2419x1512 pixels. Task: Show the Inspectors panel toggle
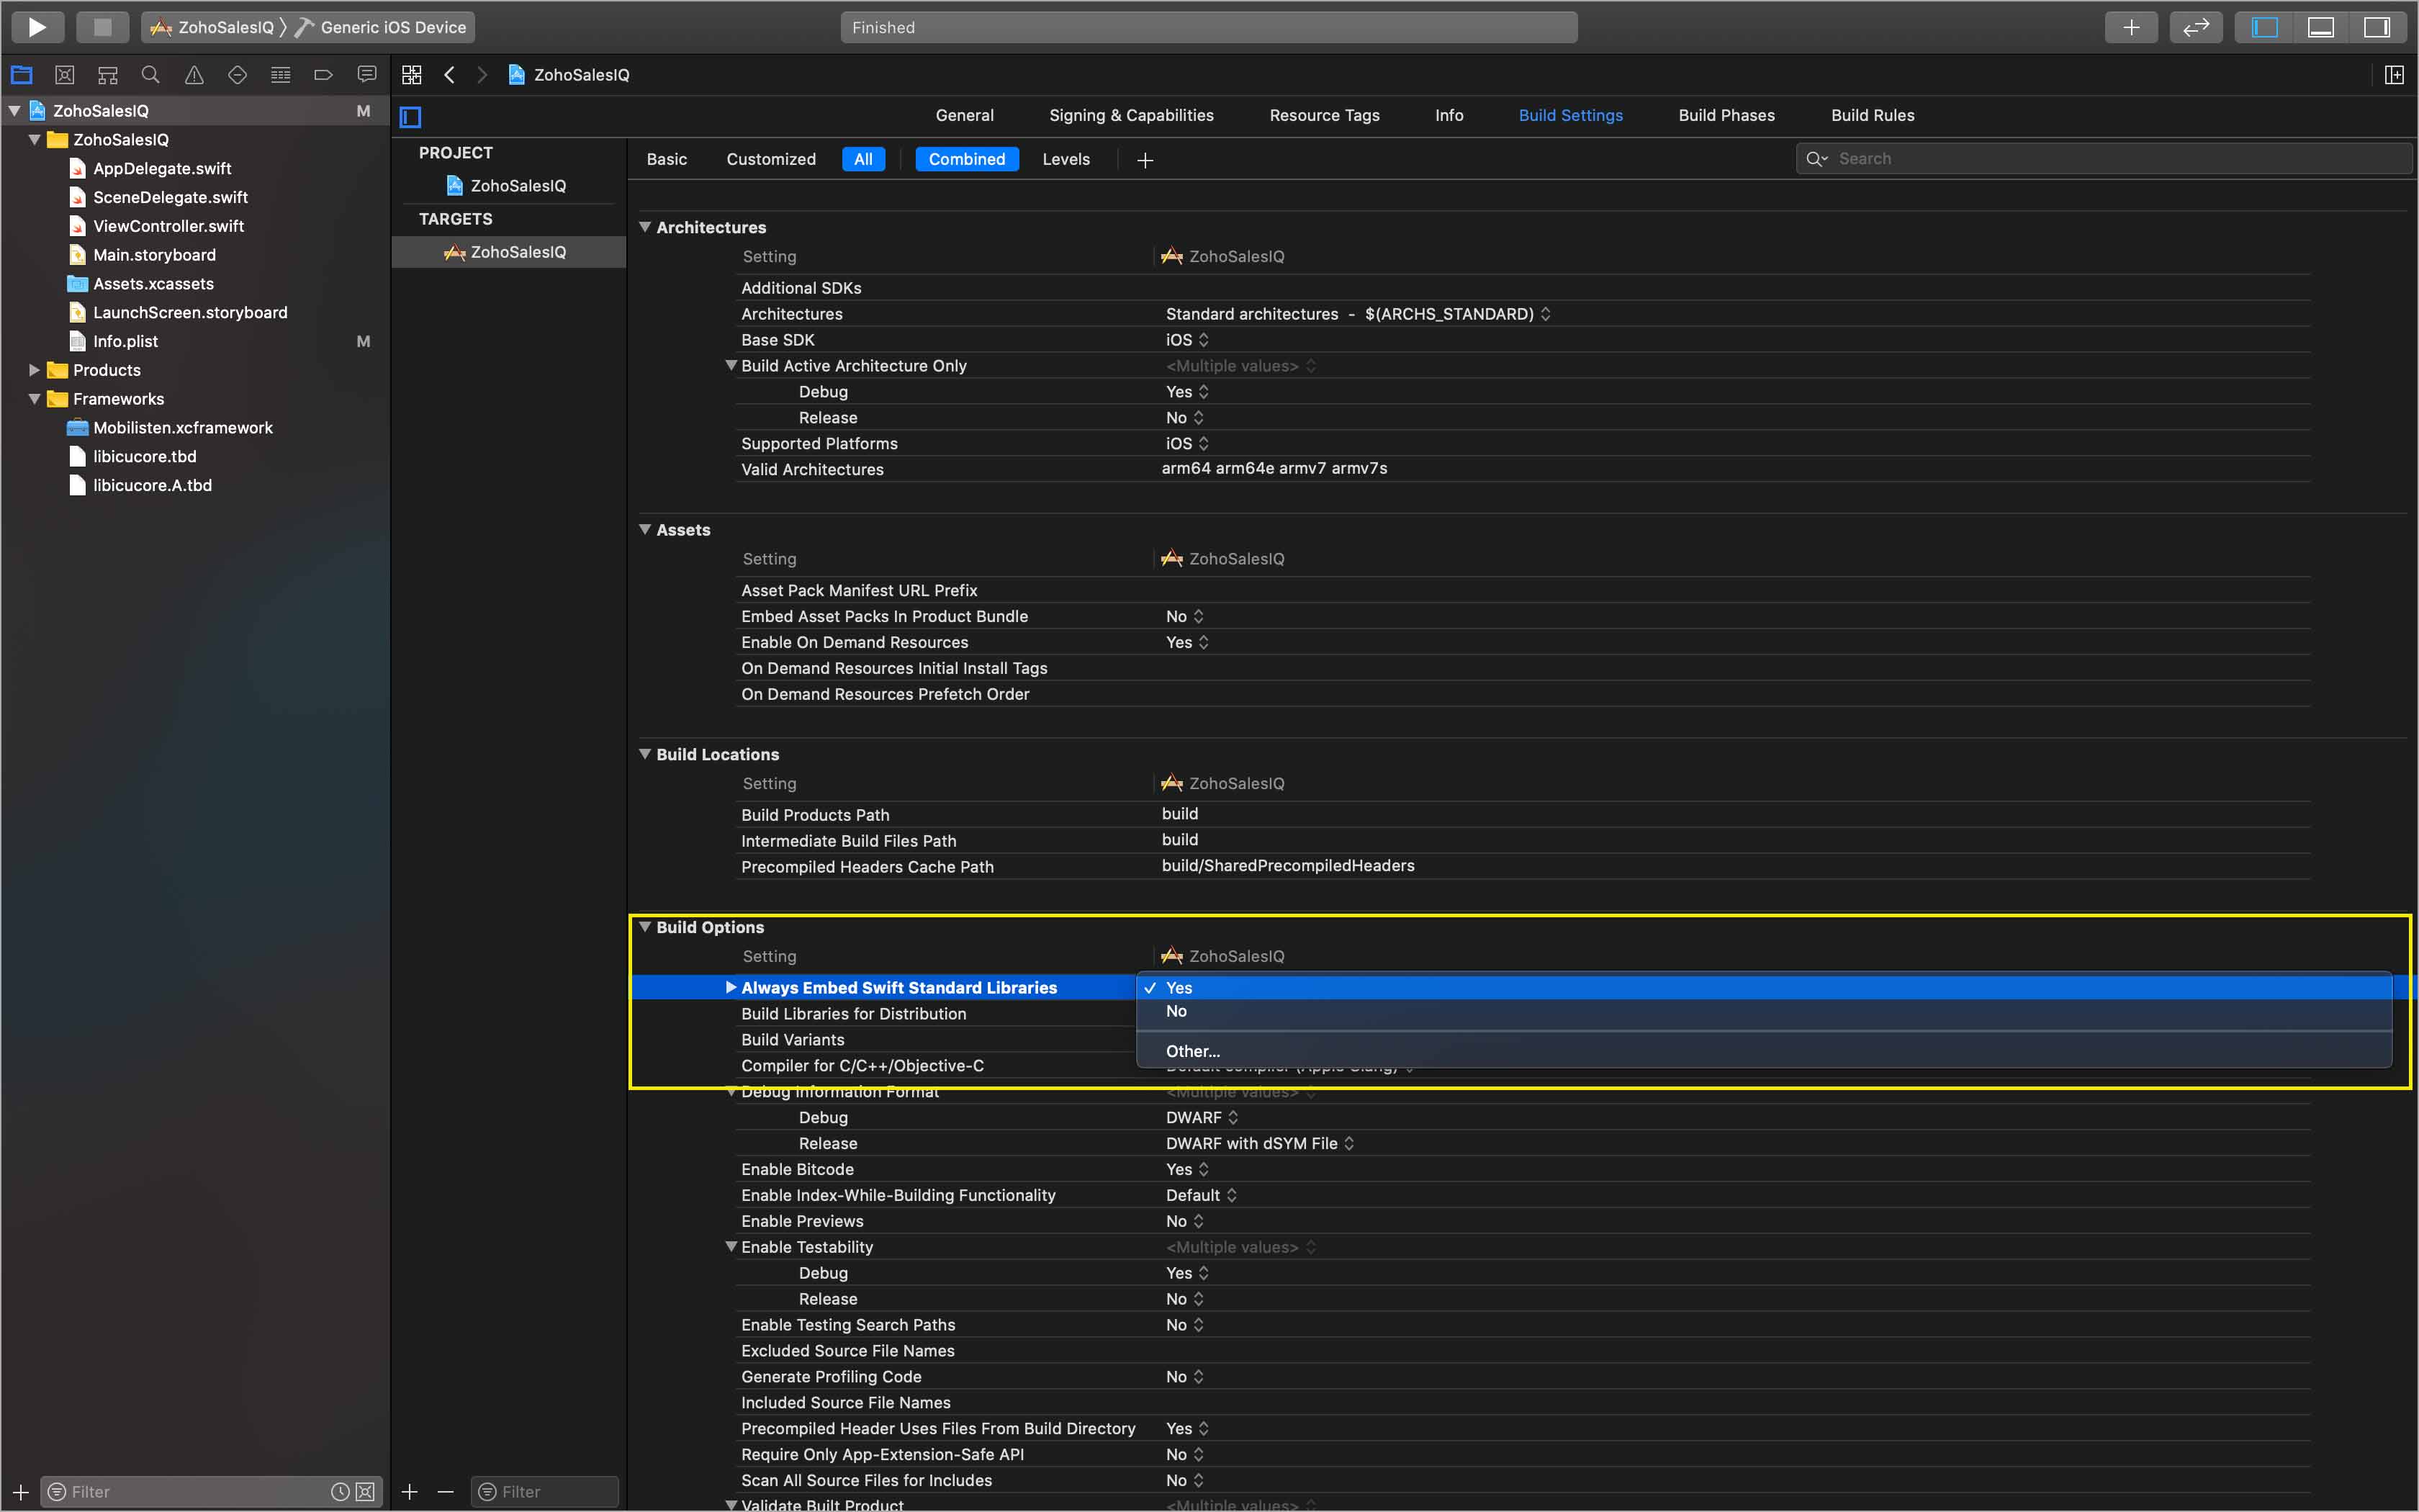pyautogui.click(x=2376, y=27)
